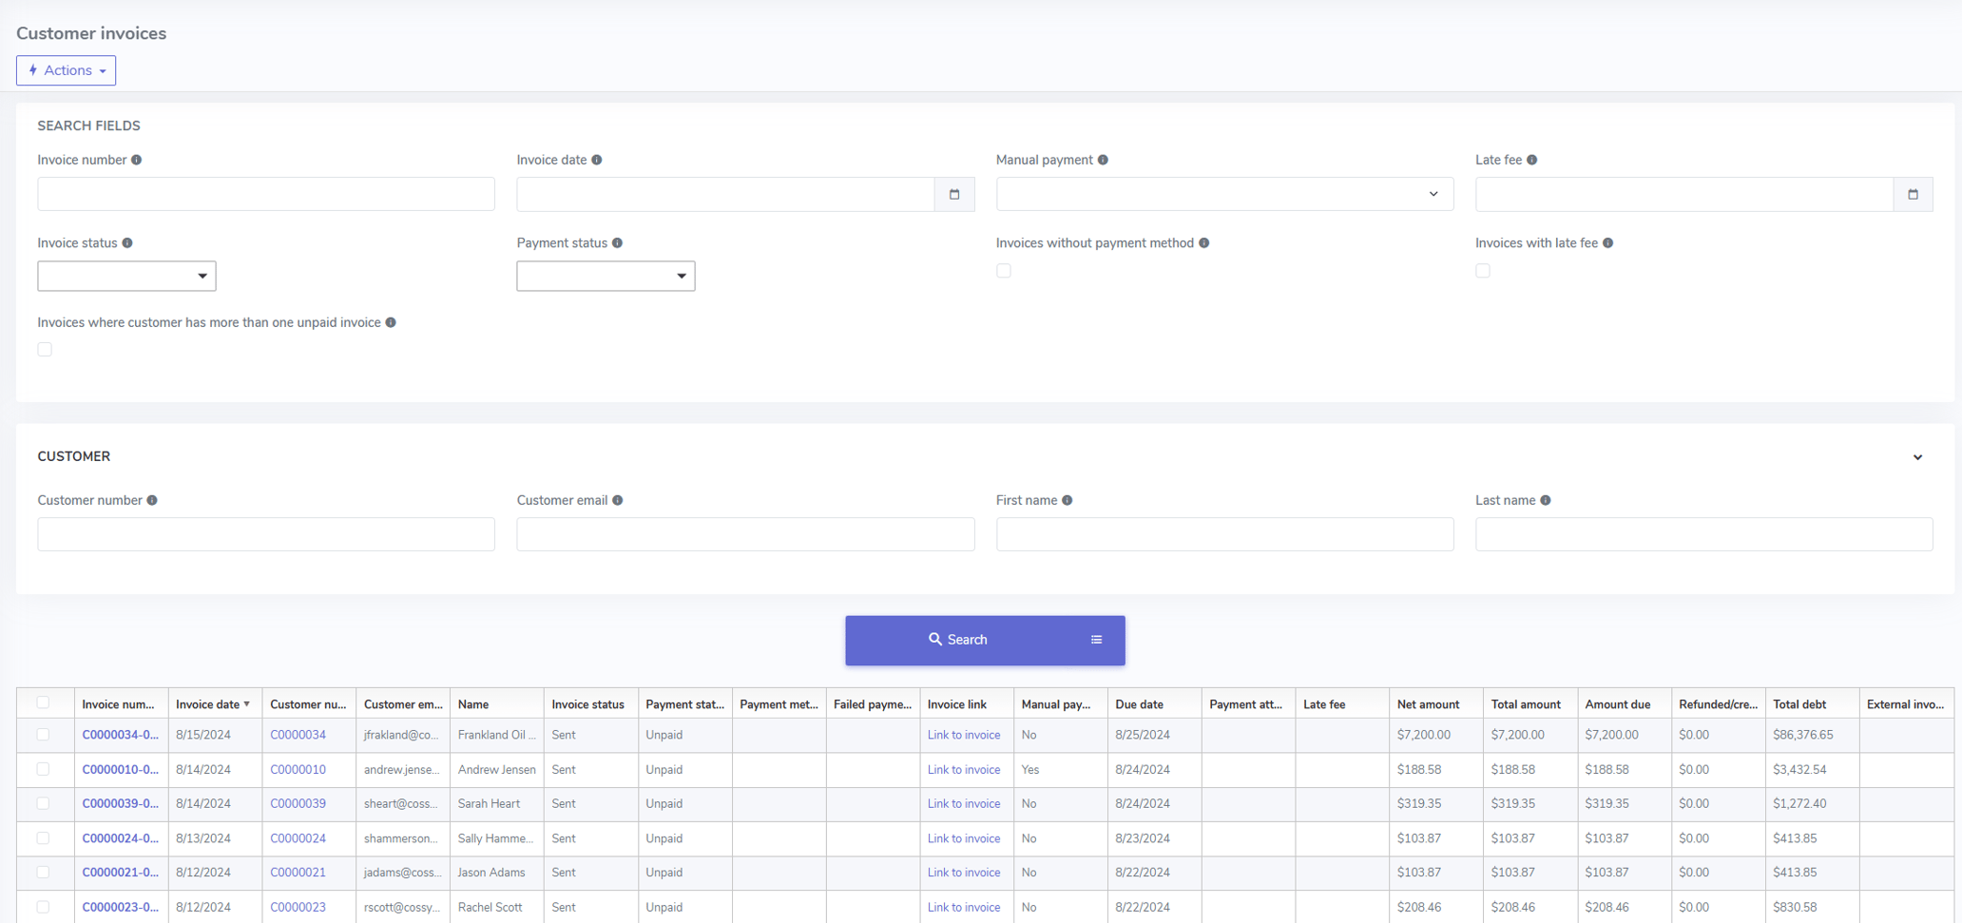Open customer number C0000023 link
Viewport: 1962px width, 923px height.
pyautogui.click(x=298, y=907)
